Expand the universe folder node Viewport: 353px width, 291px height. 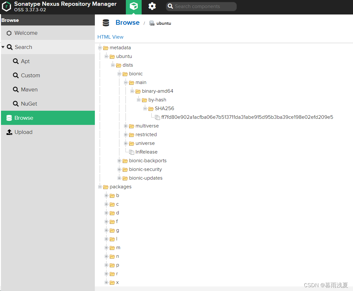[x=126, y=143]
